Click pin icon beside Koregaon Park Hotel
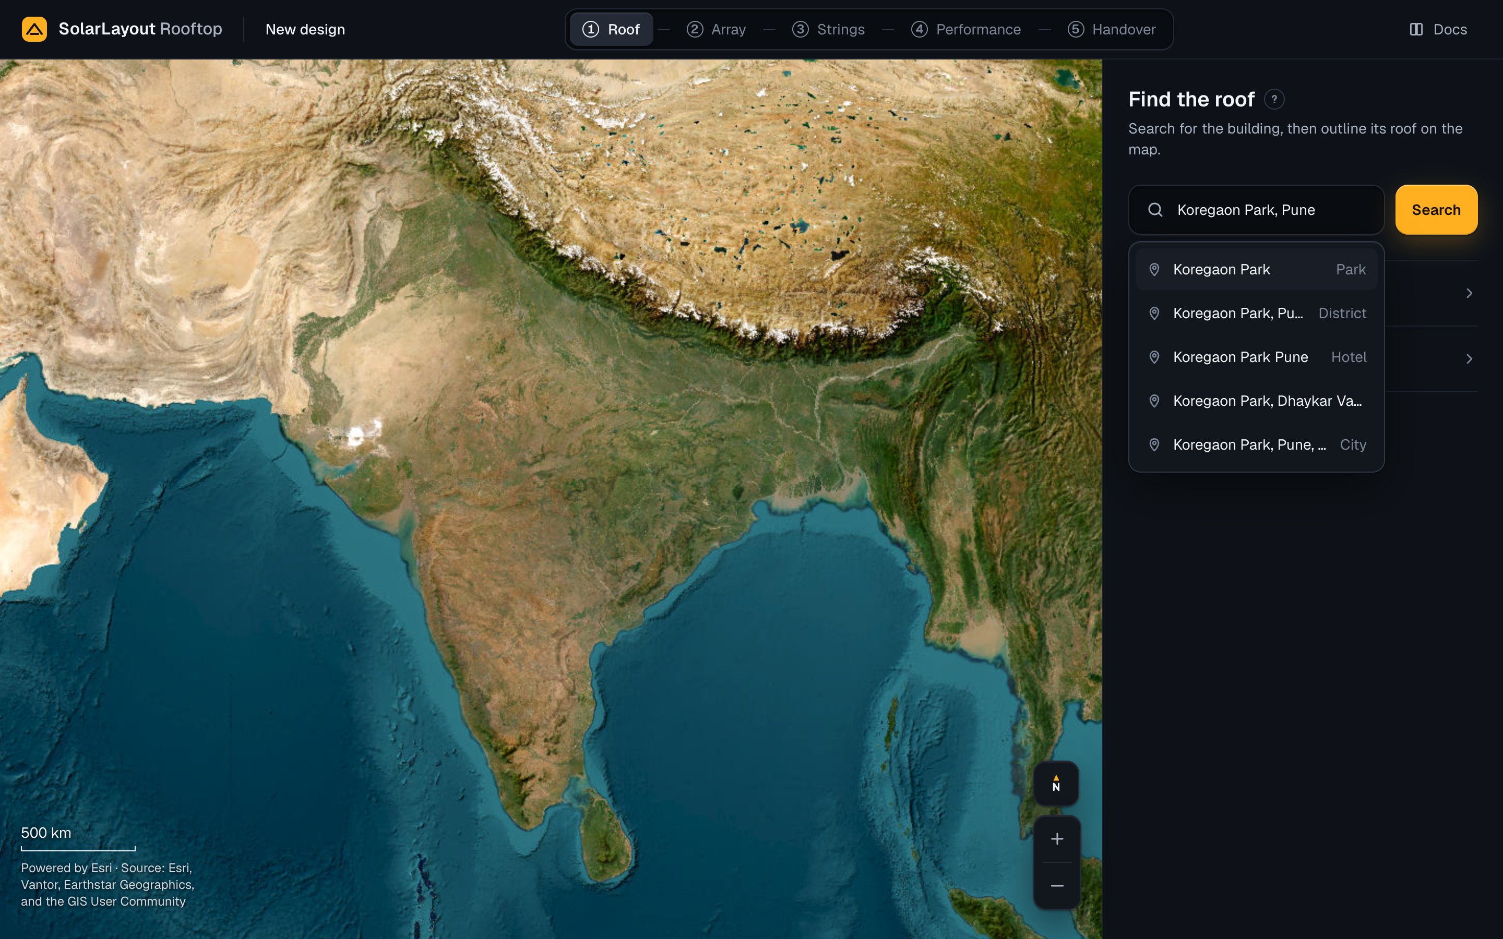The width and height of the screenshot is (1503, 939). pyautogui.click(x=1154, y=357)
